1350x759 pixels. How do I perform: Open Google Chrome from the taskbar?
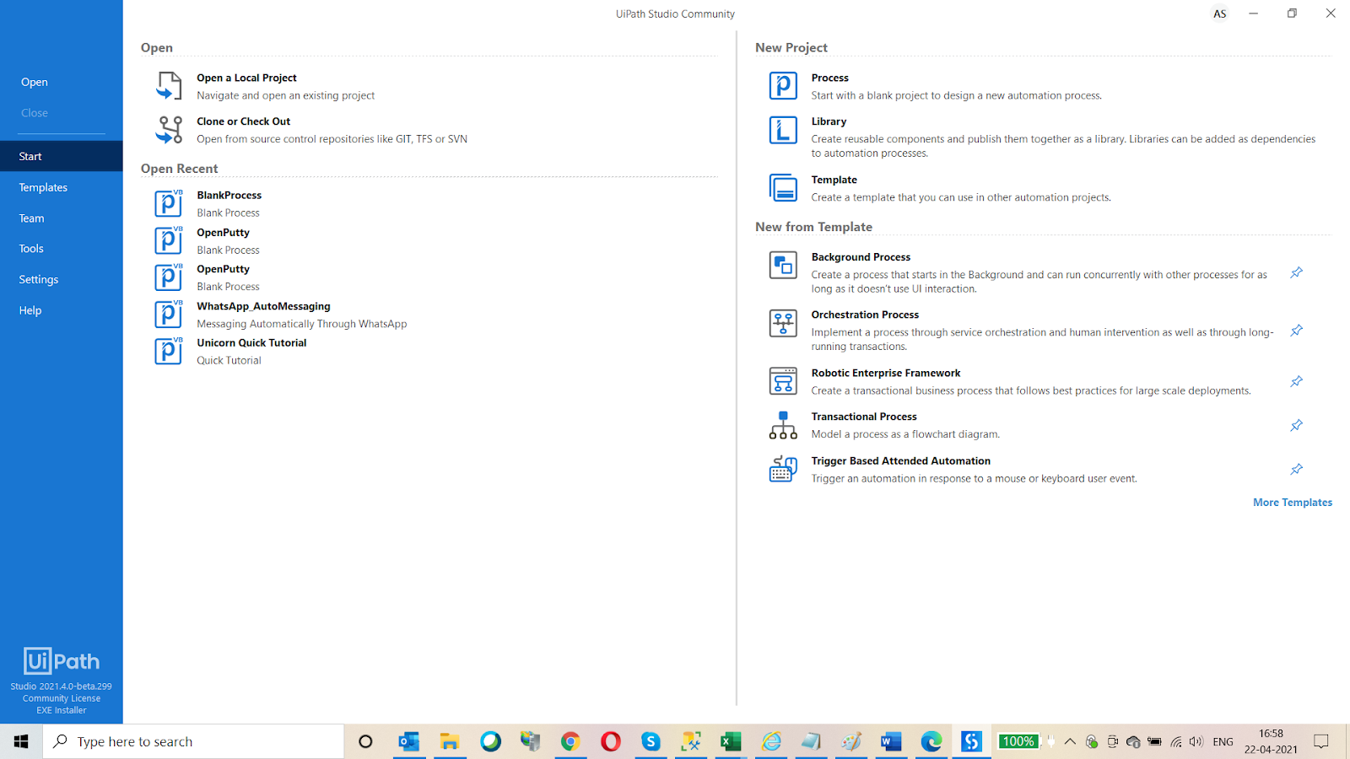point(570,741)
